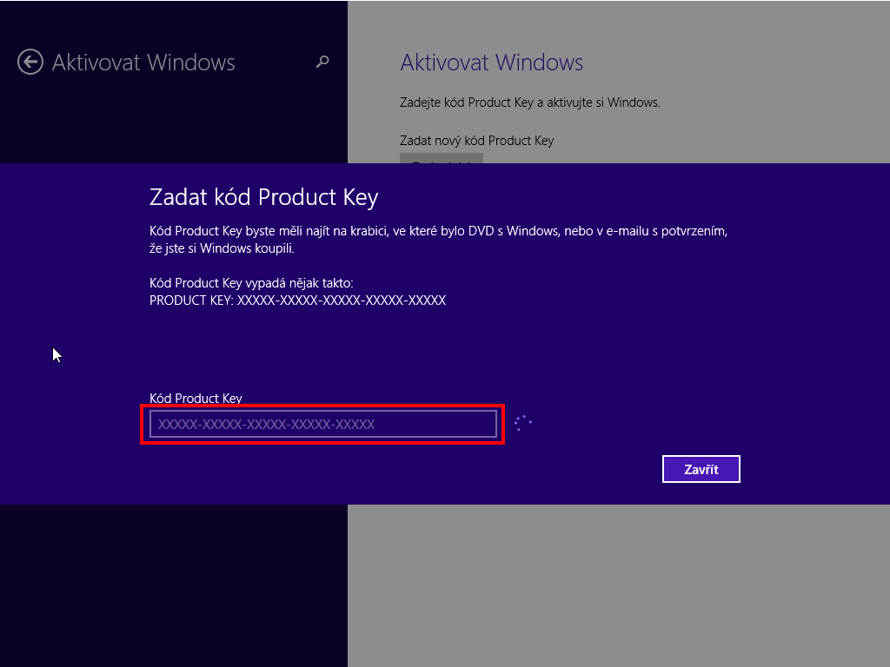Click the sample PRODUCT KEY: XXXXX format line
The image size is (890, 667).
[297, 300]
